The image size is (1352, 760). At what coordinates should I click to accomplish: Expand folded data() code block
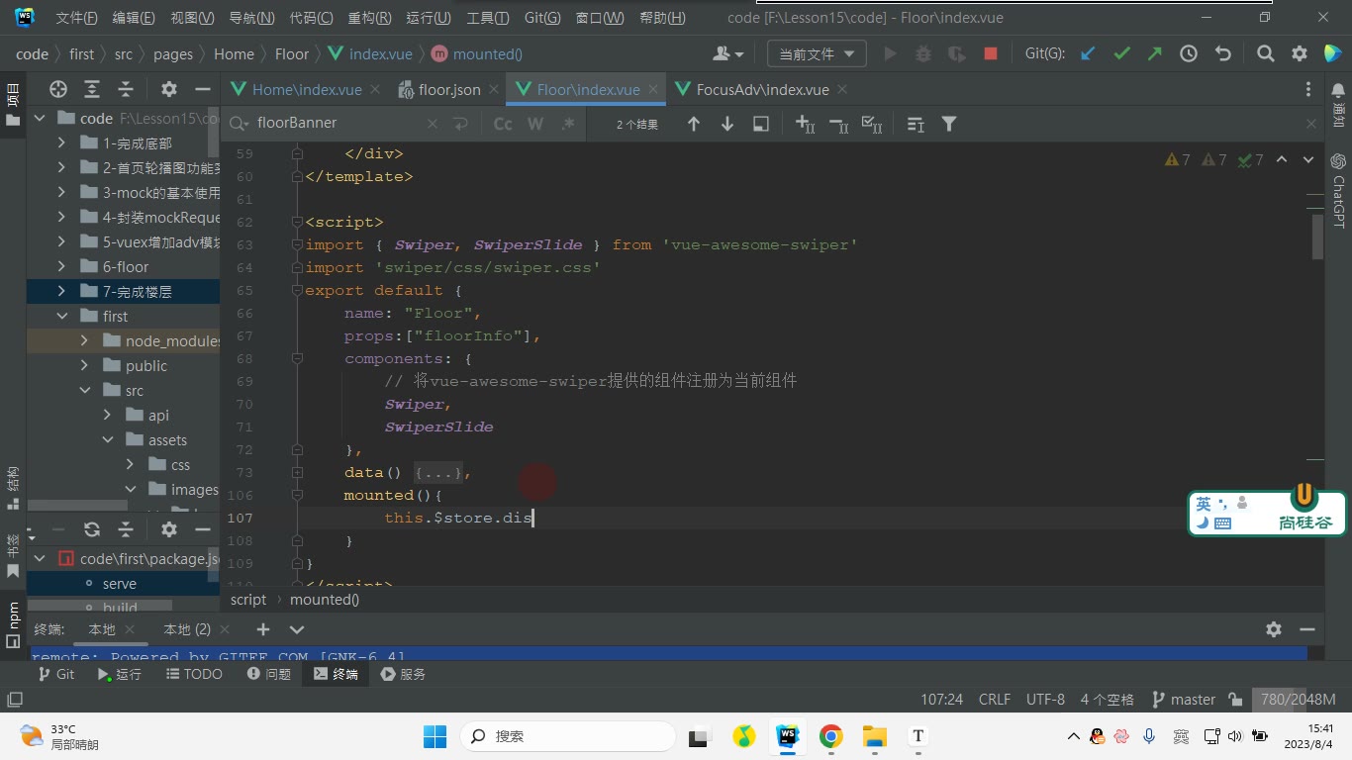[436, 473]
